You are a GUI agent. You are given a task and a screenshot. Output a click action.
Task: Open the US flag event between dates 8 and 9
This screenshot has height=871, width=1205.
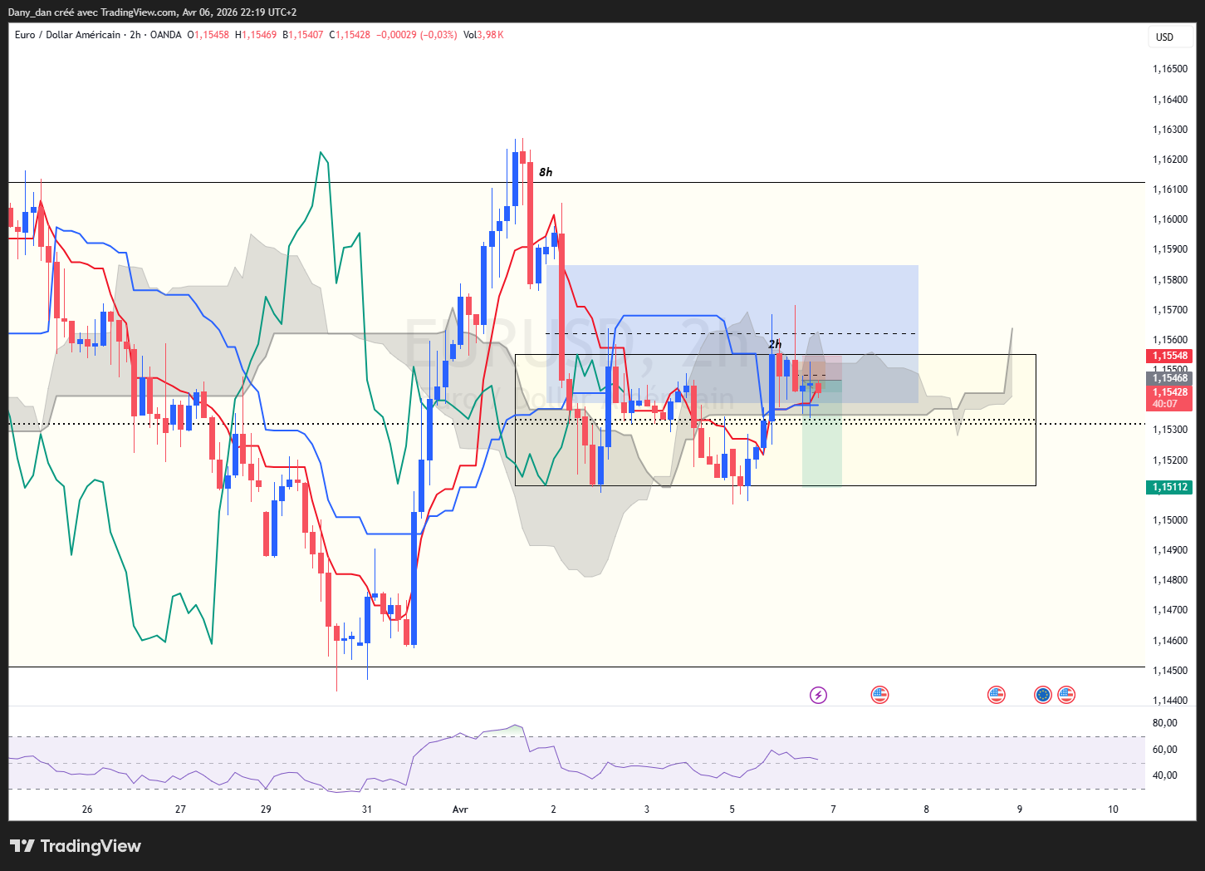coord(996,695)
